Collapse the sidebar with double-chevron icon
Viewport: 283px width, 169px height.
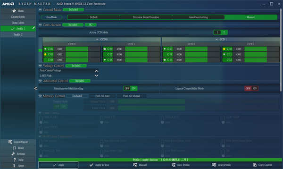(x=35, y=88)
